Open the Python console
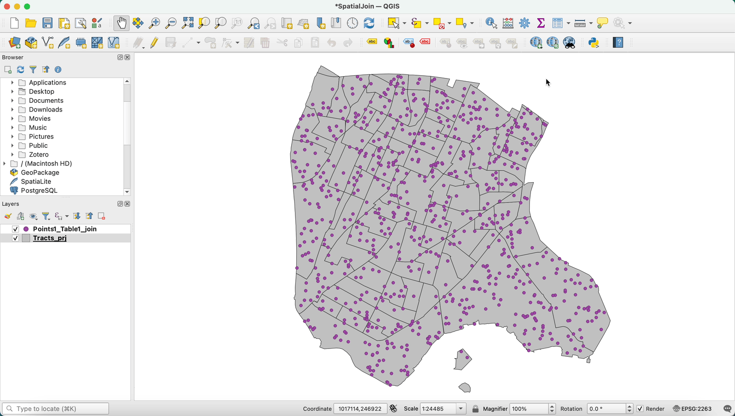Viewport: 735px width, 416px height. 594,43
